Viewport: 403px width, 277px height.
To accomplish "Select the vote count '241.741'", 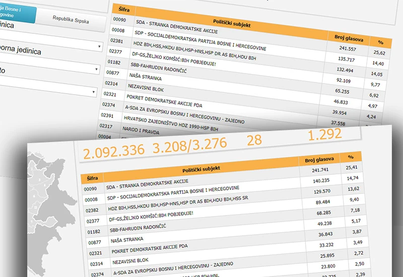I will click(320, 170).
